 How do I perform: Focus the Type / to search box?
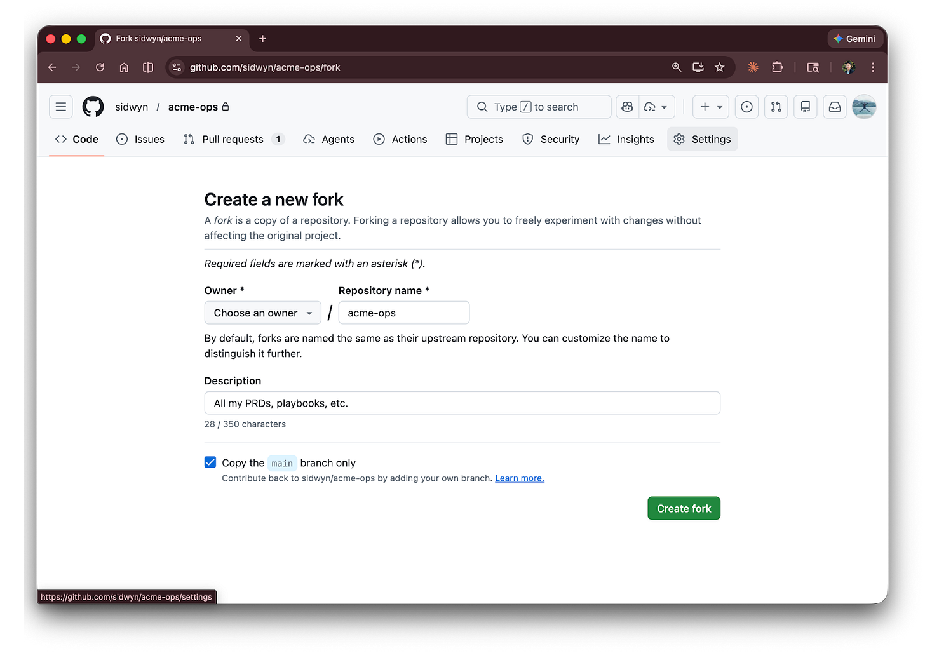point(539,107)
